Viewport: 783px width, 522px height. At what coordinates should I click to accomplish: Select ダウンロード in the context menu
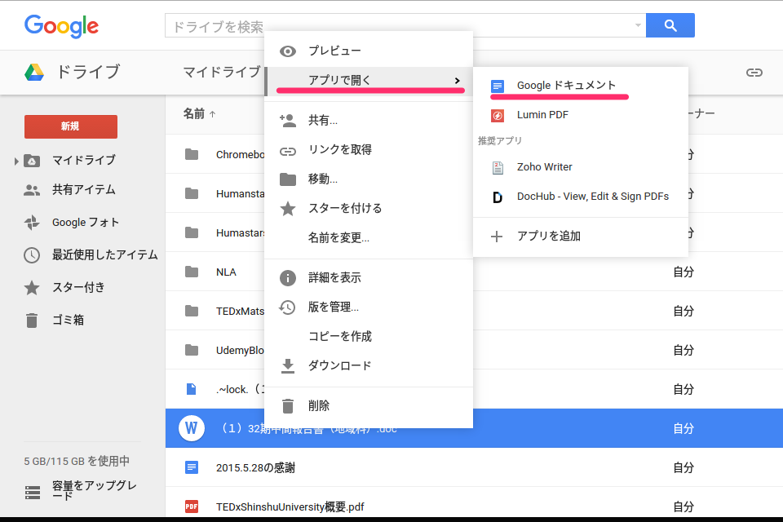(369, 366)
